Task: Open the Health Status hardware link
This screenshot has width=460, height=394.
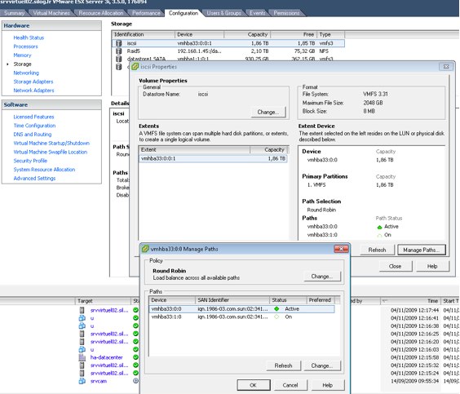Action: (29, 38)
